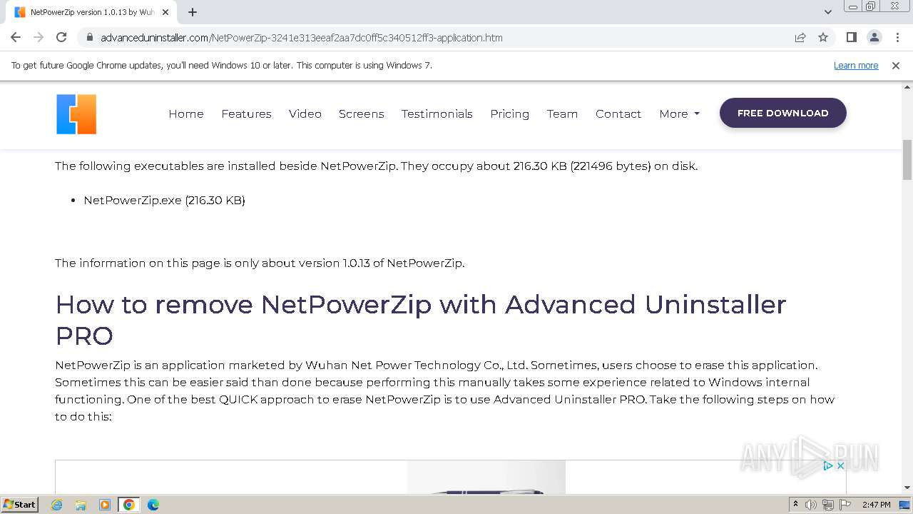Follow the Learn more link
The width and height of the screenshot is (913, 514).
856,66
